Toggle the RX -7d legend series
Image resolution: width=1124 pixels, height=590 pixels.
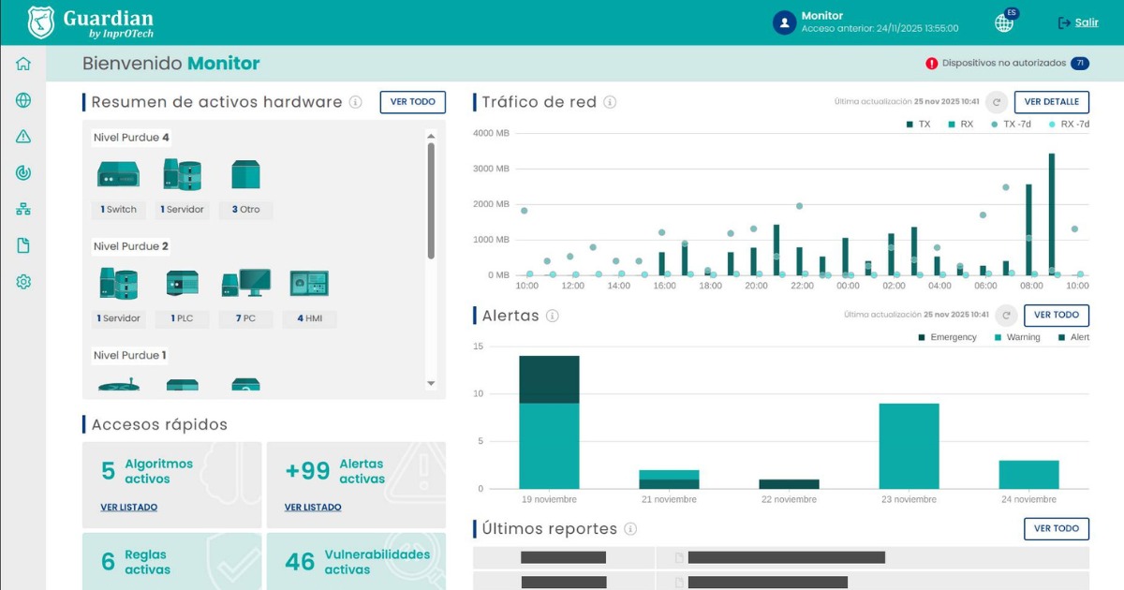[1068, 125]
